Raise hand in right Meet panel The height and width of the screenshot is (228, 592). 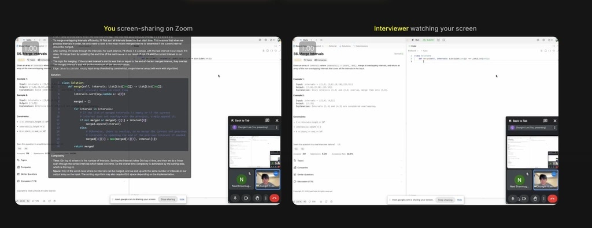535,198
